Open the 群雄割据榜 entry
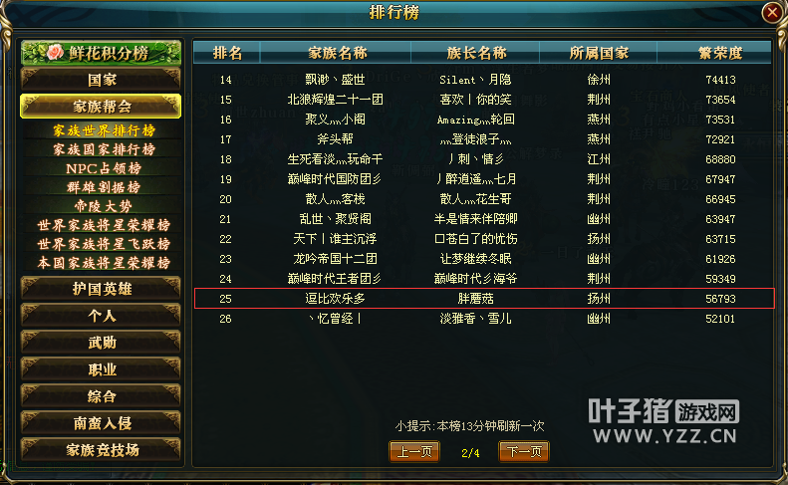The height and width of the screenshot is (485, 788). tap(104, 187)
